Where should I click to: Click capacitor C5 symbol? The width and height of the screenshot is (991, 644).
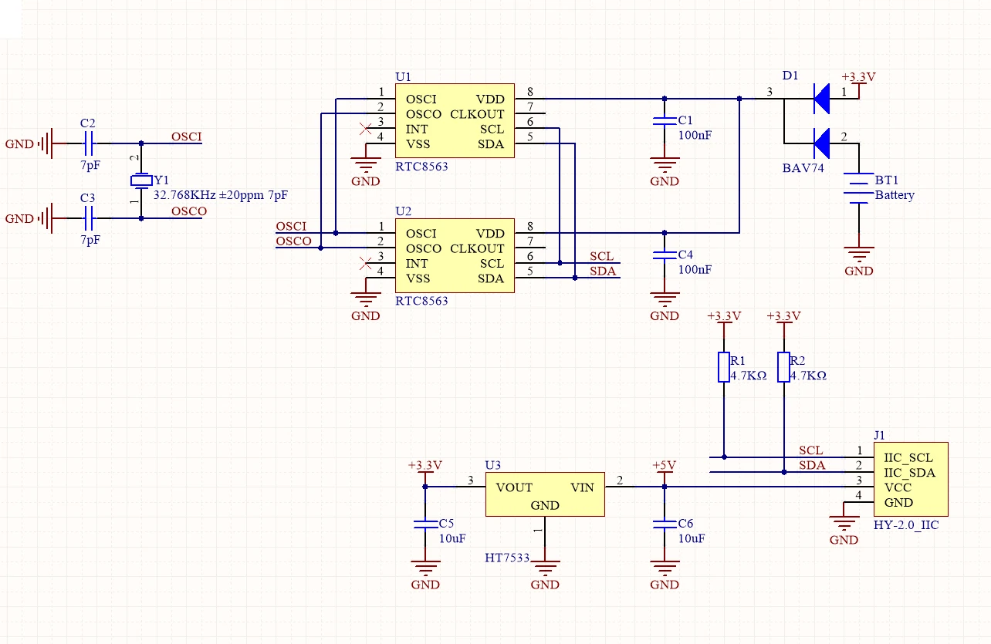[x=425, y=524]
